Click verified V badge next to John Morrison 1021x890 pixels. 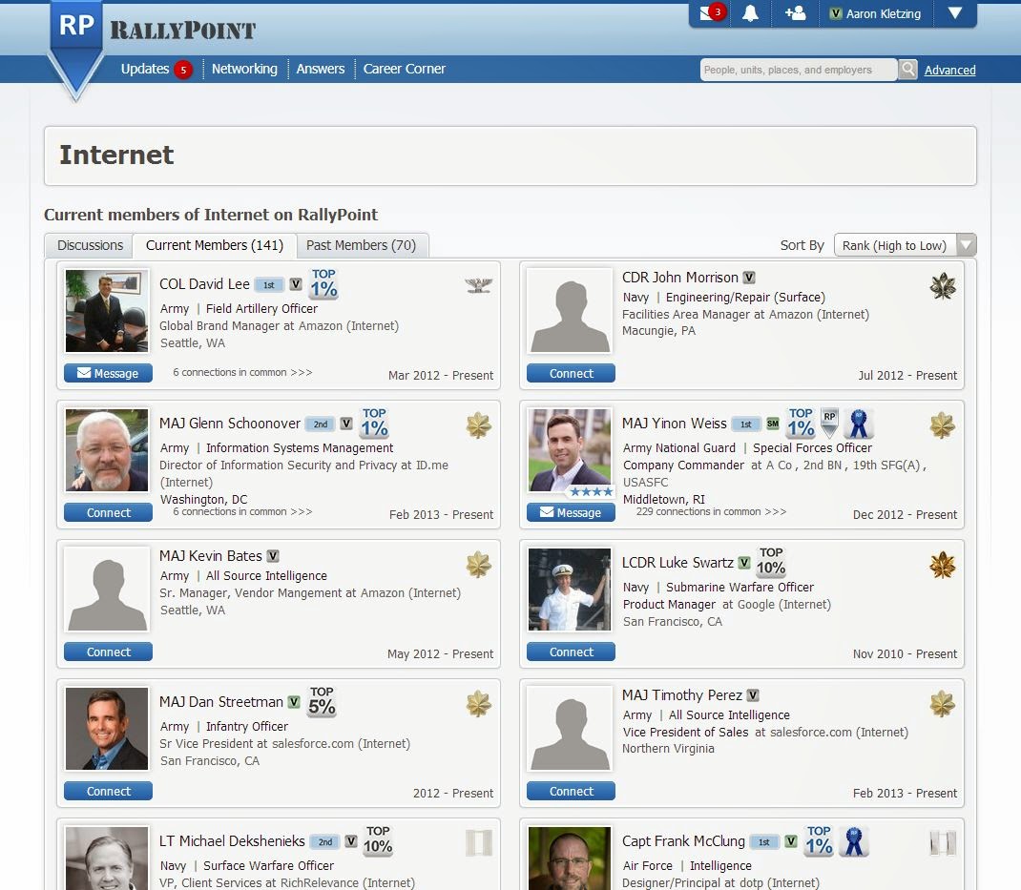[749, 278]
